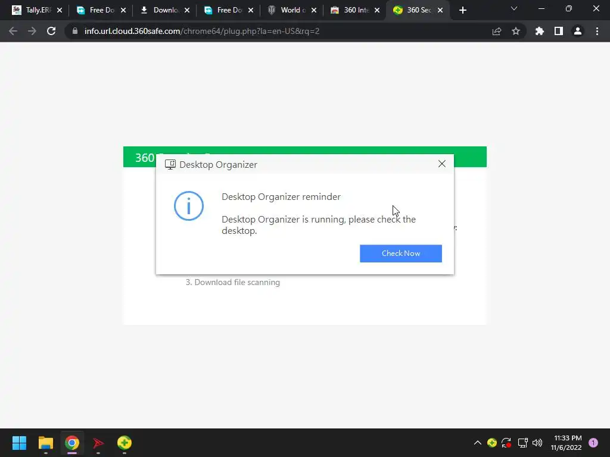The height and width of the screenshot is (457, 610).
Task: Reload the current page
Action: click(x=51, y=31)
